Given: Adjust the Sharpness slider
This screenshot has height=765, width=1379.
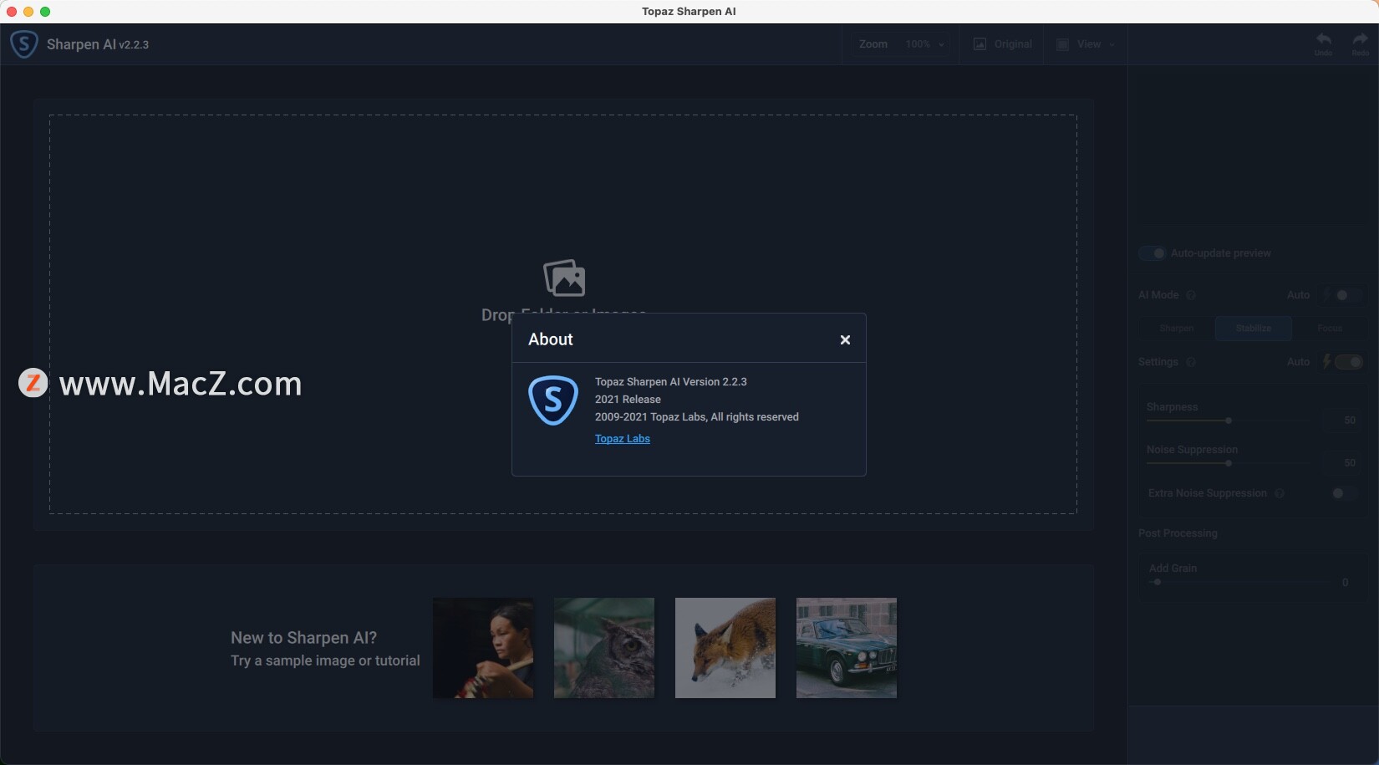Looking at the screenshot, I should 1230,421.
